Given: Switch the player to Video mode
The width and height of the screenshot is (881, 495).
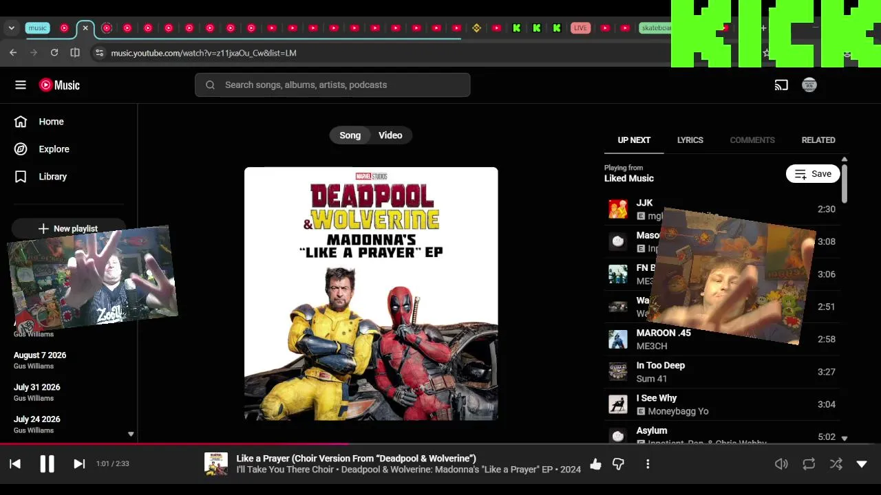Looking at the screenshot, I should [x=390, y=135].
